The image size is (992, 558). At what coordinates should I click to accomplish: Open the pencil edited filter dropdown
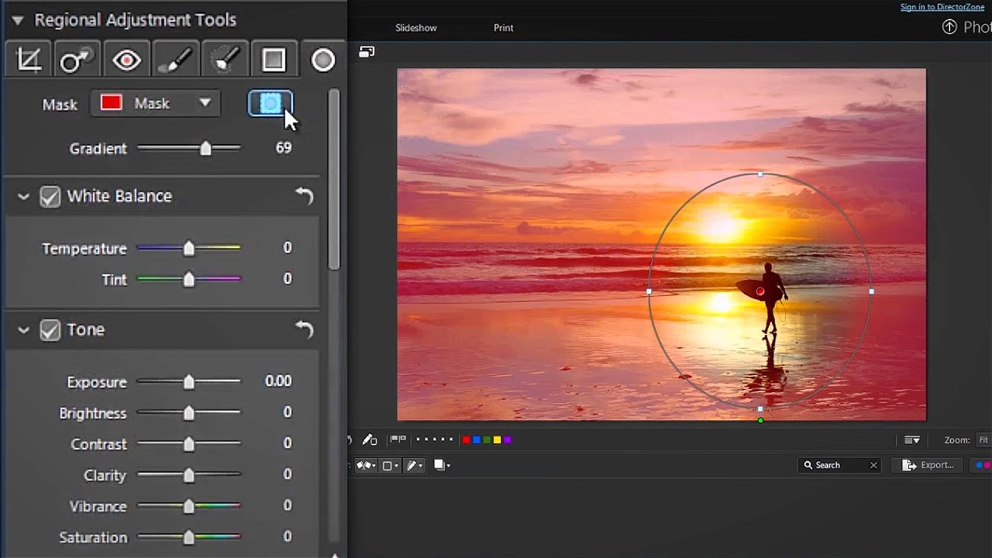pos(416,465)
